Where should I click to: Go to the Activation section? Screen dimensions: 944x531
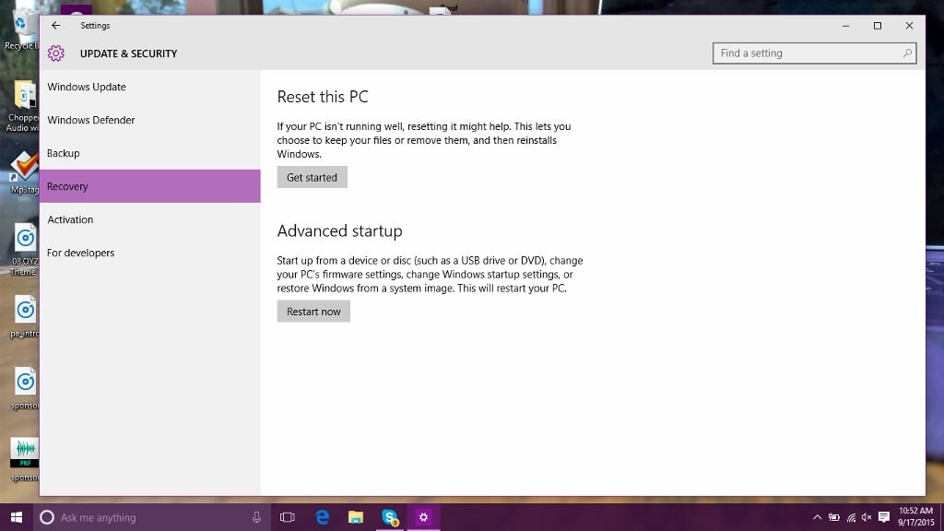[x=150, y=219]
